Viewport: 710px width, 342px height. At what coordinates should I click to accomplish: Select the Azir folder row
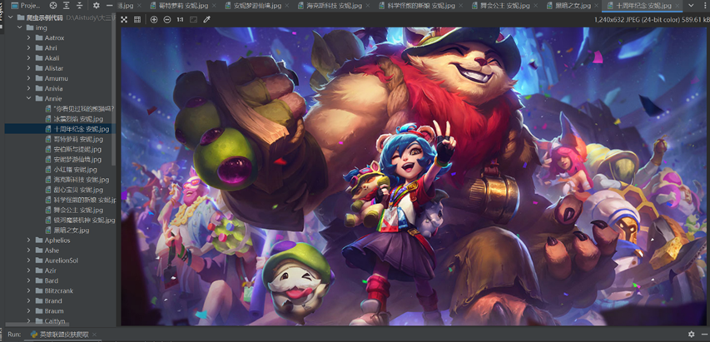click(x=58, y=270)
